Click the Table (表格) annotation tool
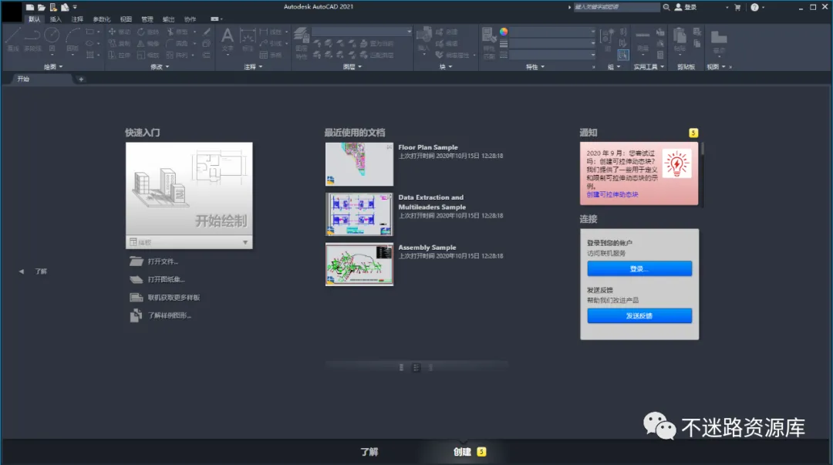The width and height of the screenshot is (833, 465). click(271, 55)
